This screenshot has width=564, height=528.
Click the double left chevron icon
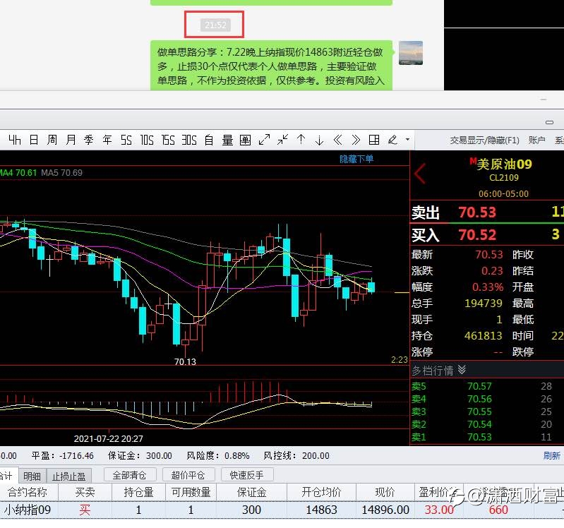pos(337,140)
